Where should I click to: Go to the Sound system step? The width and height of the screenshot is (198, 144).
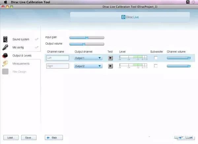coord(21,39)
